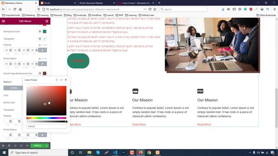Viewport: 278px width, 156px height.
Task: Open a new browser tab
Action: pyautogui.click(x=159, y=3)
